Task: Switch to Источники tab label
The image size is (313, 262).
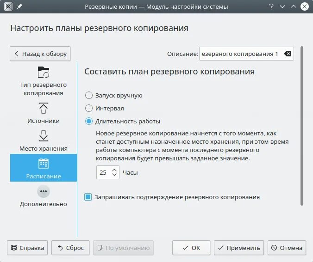Action: coord(44,121)
